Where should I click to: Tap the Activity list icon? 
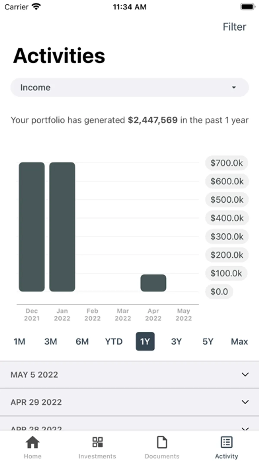[x=226, y=442]
